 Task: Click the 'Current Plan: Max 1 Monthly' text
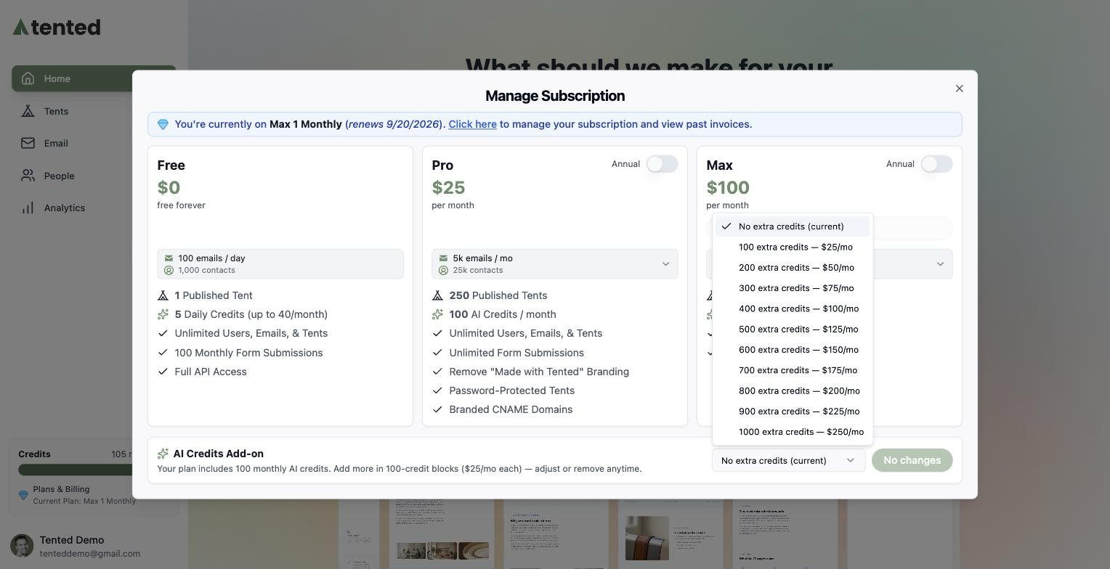(x=84, y=501)
